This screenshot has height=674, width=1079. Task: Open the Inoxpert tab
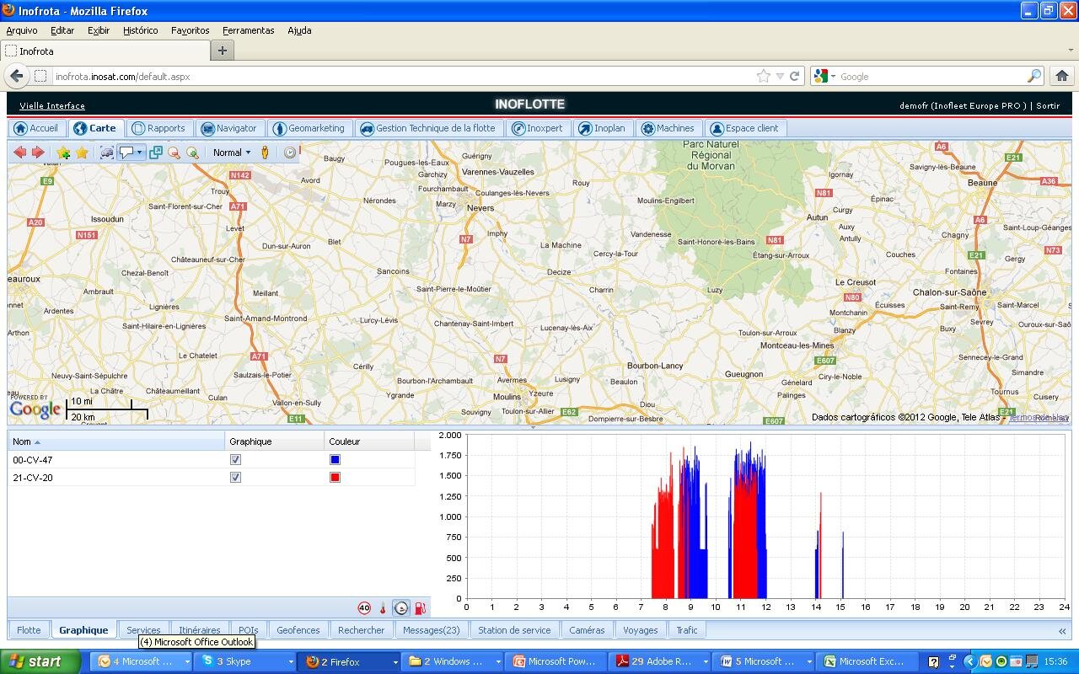point(538,128)
